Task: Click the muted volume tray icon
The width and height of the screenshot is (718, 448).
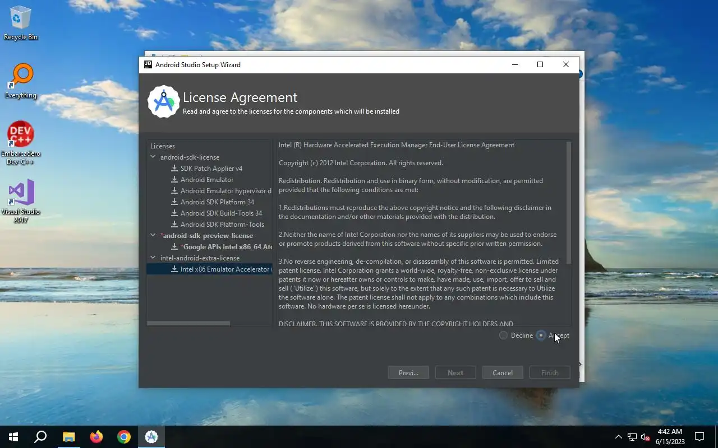Action: (x=645, y=437)
